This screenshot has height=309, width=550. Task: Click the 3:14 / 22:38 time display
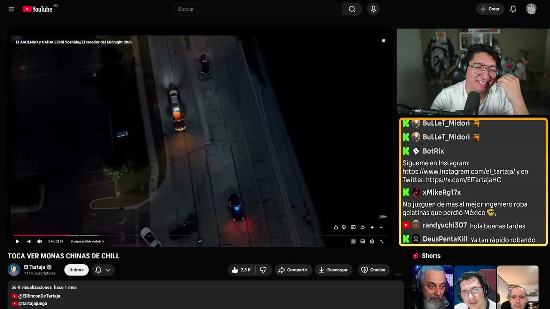coord(55,241)
